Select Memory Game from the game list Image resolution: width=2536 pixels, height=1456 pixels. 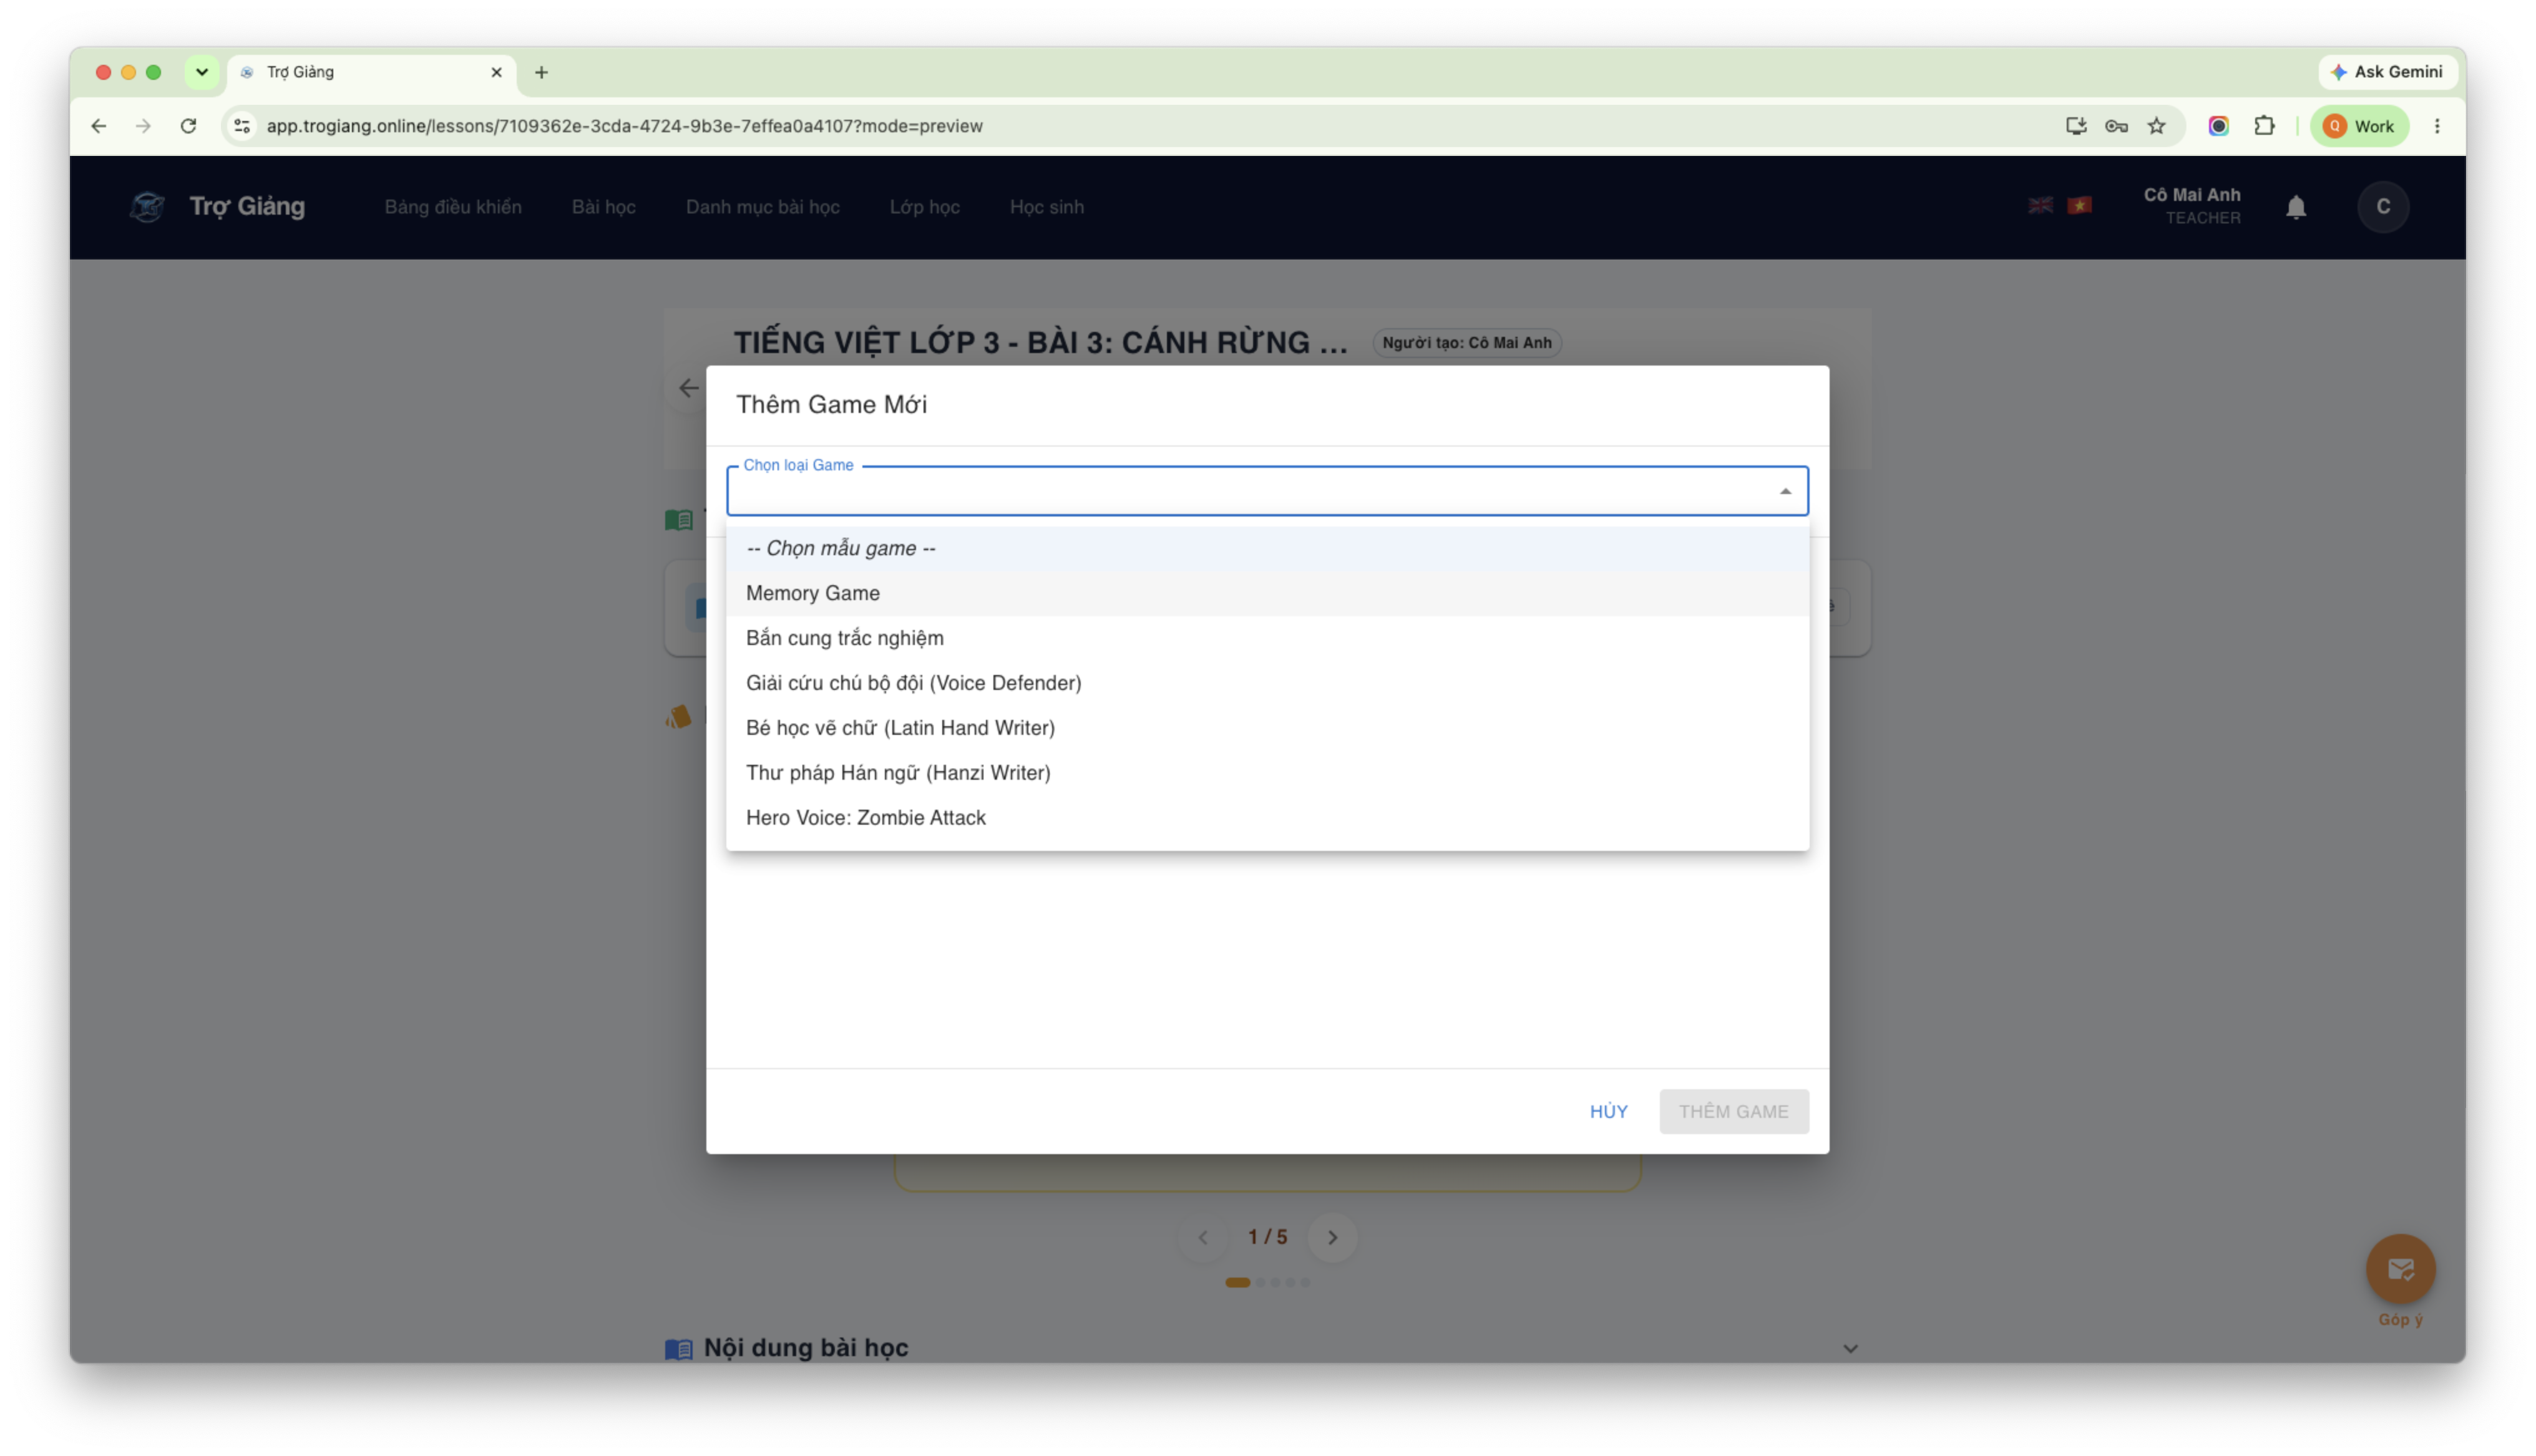click(x=1267, y=593)
